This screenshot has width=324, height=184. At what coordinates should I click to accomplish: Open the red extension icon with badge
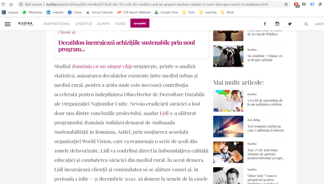[296, 4]
